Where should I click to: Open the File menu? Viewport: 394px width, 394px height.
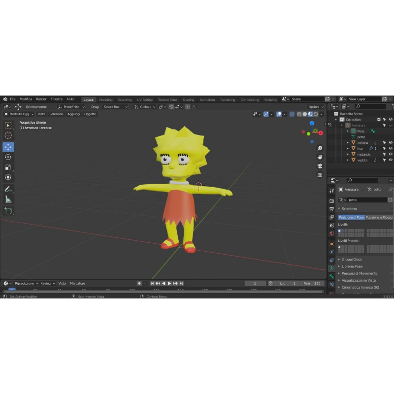pyautogui.click(x=13, y=99)
